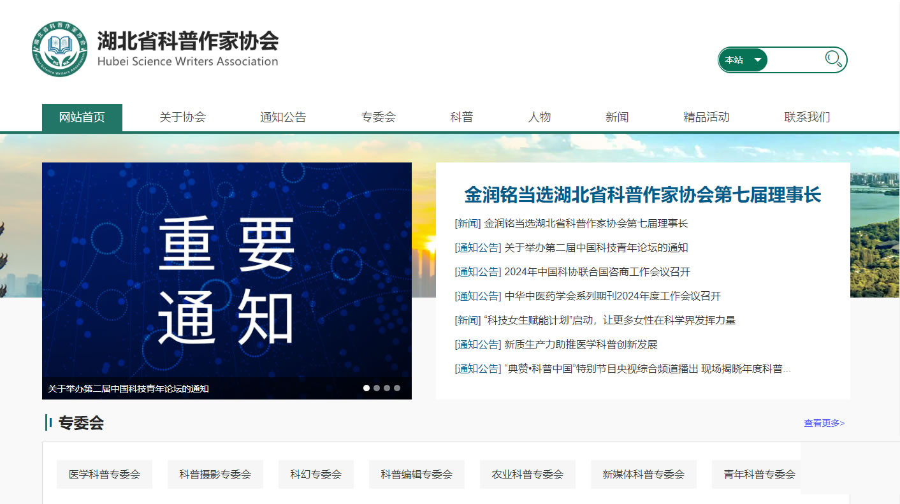Click the magnifying glass search icon
This screenshot has width=900, height=504.
[x=833, y=60]
